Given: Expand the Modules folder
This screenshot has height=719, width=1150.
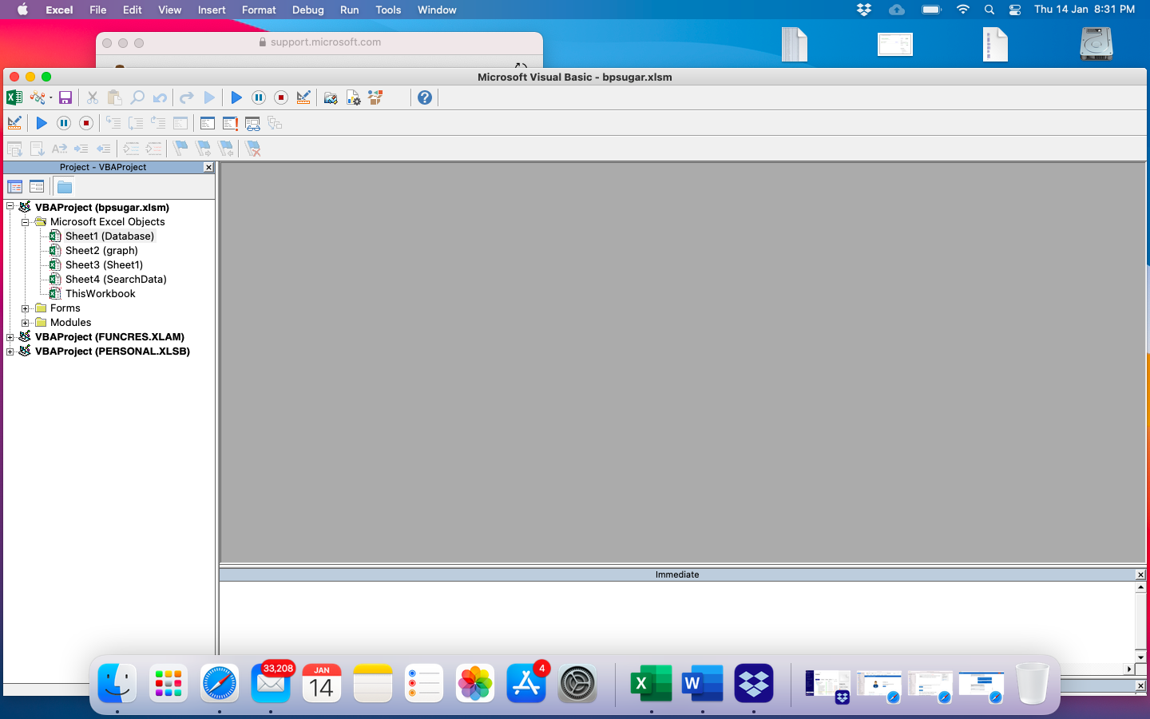Looking at the screenshot, I should click(25, 322).
